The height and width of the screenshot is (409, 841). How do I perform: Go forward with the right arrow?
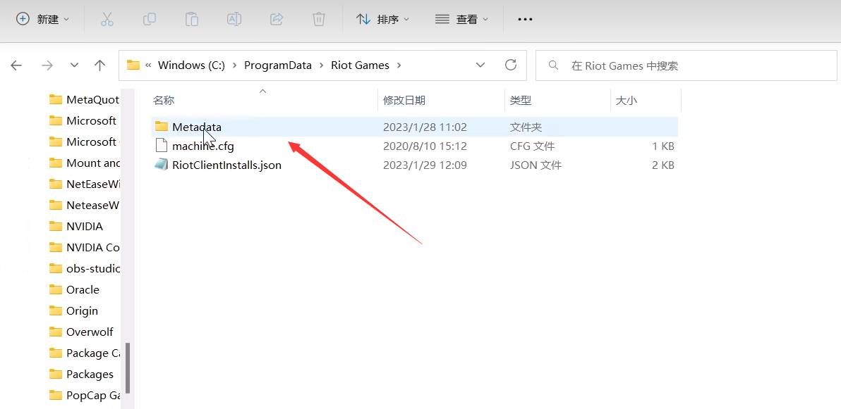[47, 65]
